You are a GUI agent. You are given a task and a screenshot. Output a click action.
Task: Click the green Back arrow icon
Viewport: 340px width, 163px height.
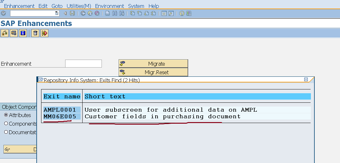point(83,13)
